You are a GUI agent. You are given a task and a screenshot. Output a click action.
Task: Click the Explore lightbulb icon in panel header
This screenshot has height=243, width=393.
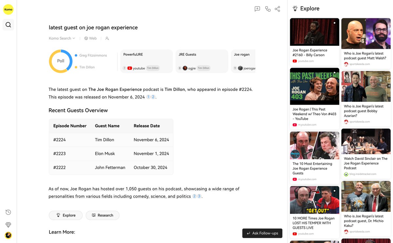(x=295, y=9)
